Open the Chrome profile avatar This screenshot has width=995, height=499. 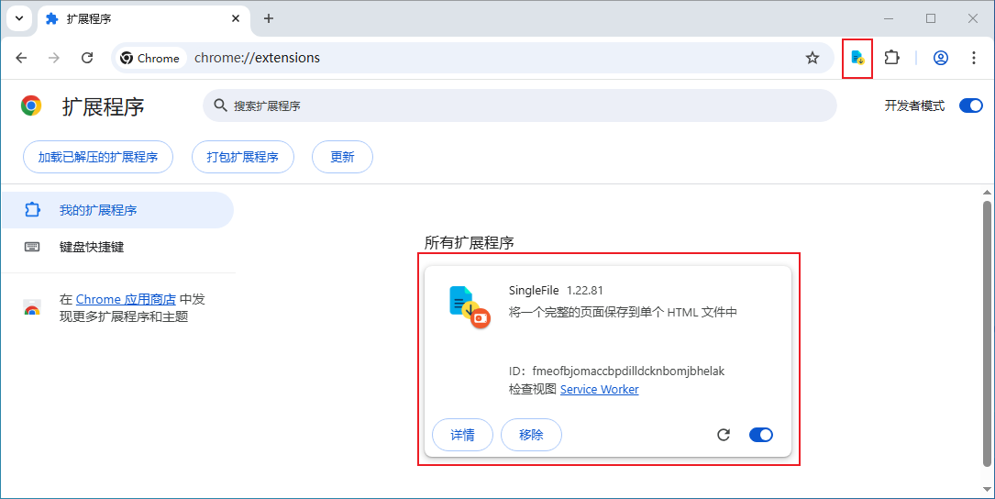pos(940,58)
